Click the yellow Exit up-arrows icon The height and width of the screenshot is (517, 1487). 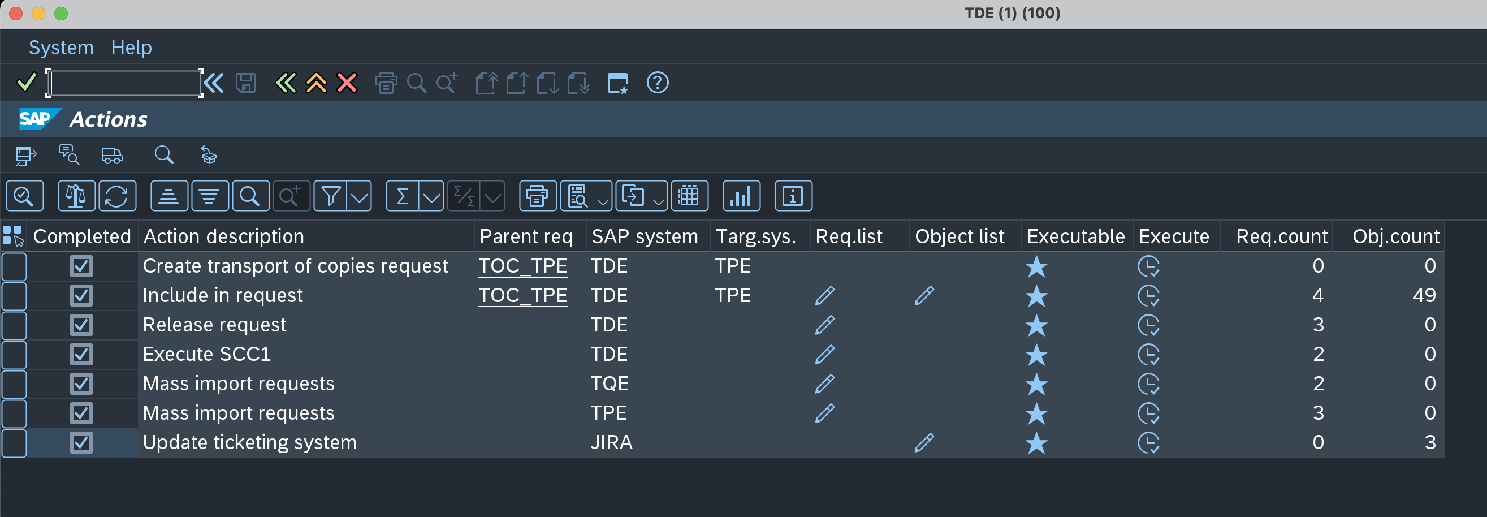point(316,83)
